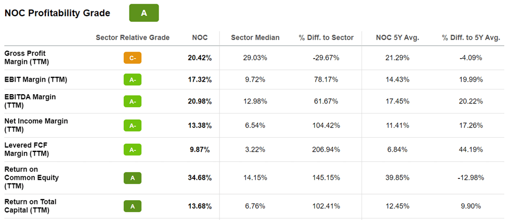
Task: Click the overall Profitability Grade A badge
Action: coord(144,13)
